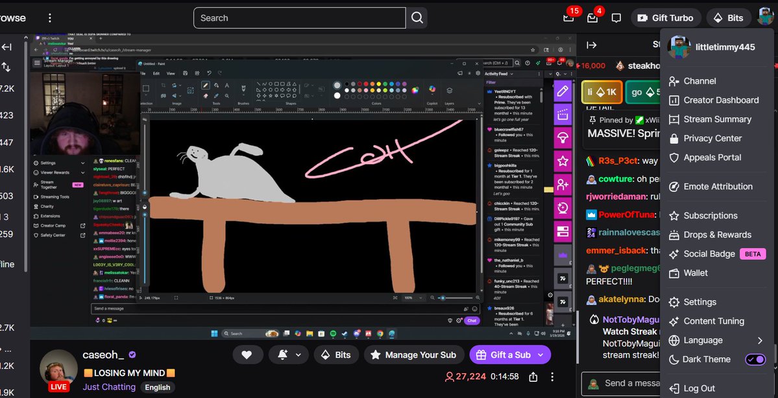Click the verified badge next to caseoh_

pyautogui.click(x=132, y=355)
